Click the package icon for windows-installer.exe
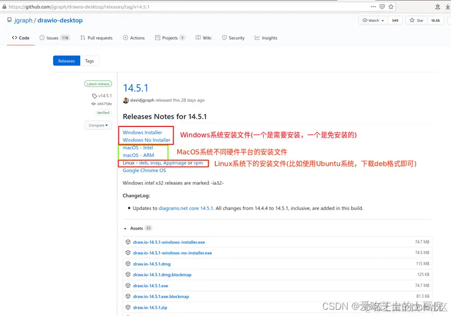Screen dimensions: 451x316 pos(128,242)
